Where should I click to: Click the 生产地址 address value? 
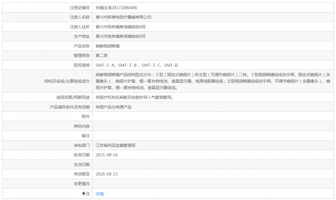click(121, 36)
